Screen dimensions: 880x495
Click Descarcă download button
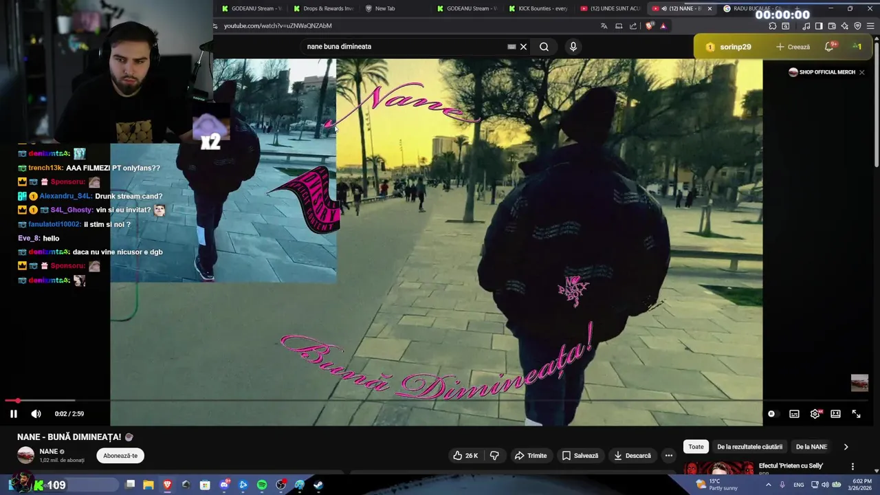coord(632,455)
